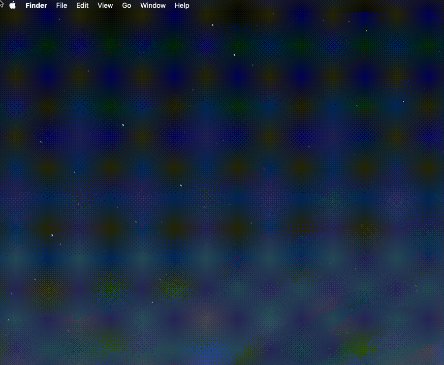
Task: Open the Finder menu
Action: [36, 5]
